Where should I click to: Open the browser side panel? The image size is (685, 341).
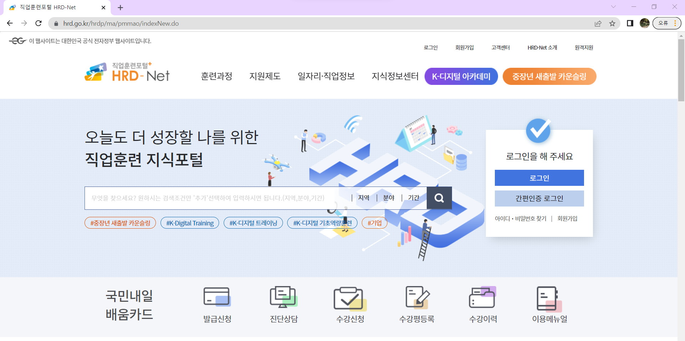[x=630, y=23]
